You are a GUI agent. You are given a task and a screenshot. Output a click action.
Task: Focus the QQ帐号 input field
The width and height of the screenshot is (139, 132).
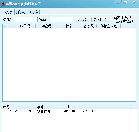coord(26,19)
